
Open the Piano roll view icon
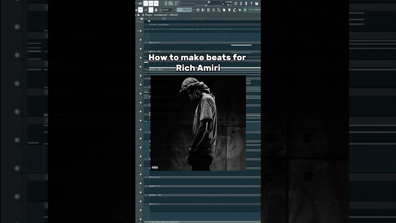click(x=203, y=10)
